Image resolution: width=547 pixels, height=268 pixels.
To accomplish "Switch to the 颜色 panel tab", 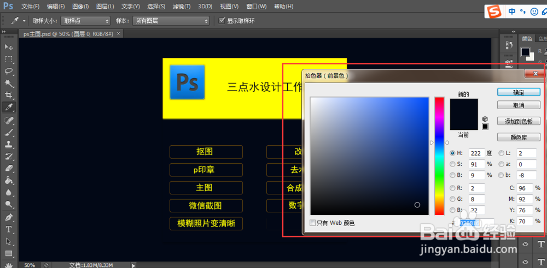I will 527,39.
